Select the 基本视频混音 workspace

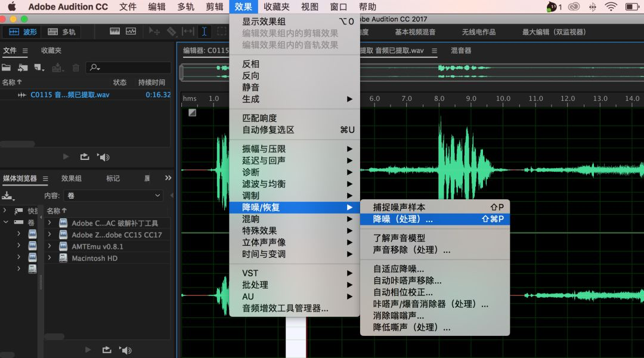[x=415, y=32]
